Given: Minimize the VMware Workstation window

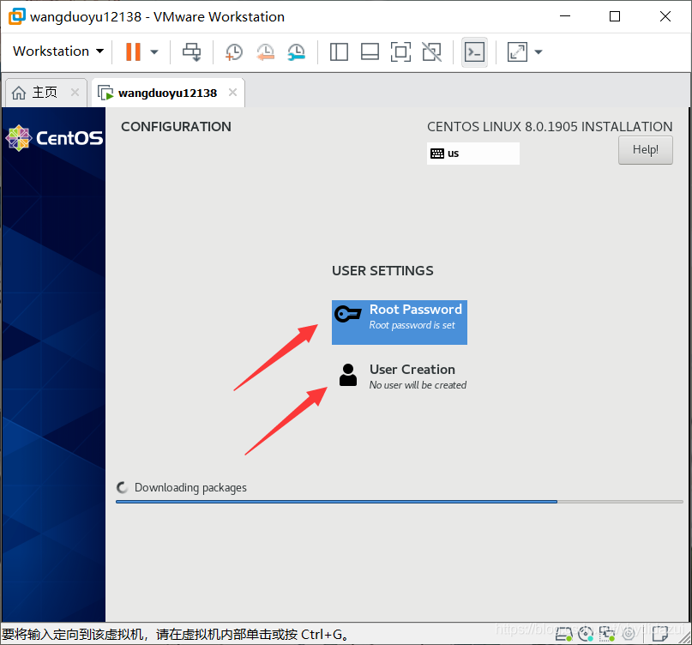Looking at the screenshot, I should (x=565, y=16).
